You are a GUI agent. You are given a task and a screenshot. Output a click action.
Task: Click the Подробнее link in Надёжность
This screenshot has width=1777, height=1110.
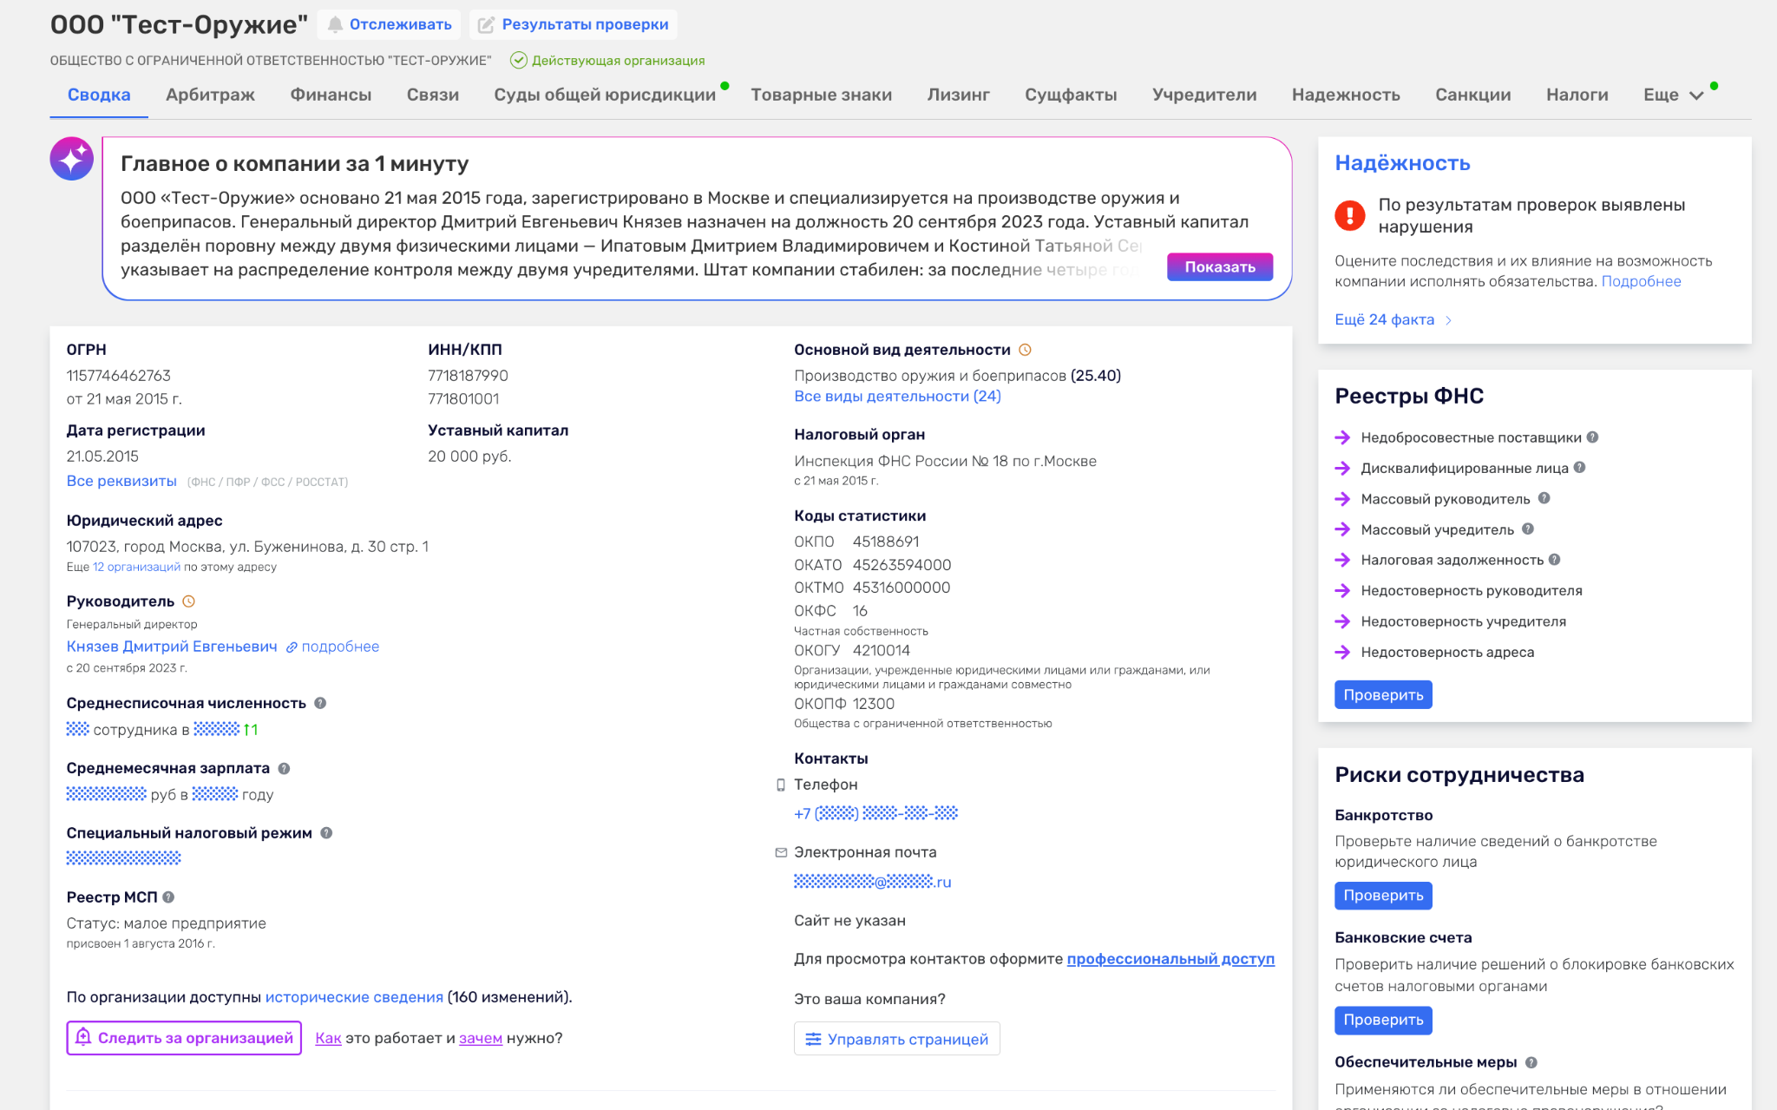pos(1641,281)
